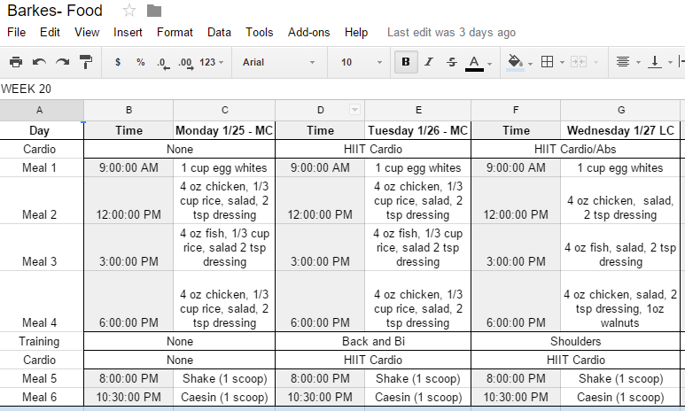The height and width of the screenshot is (411, 685).
Task: Click the 'Monday 1/25 - MC' cell
Action: (224, 130)
